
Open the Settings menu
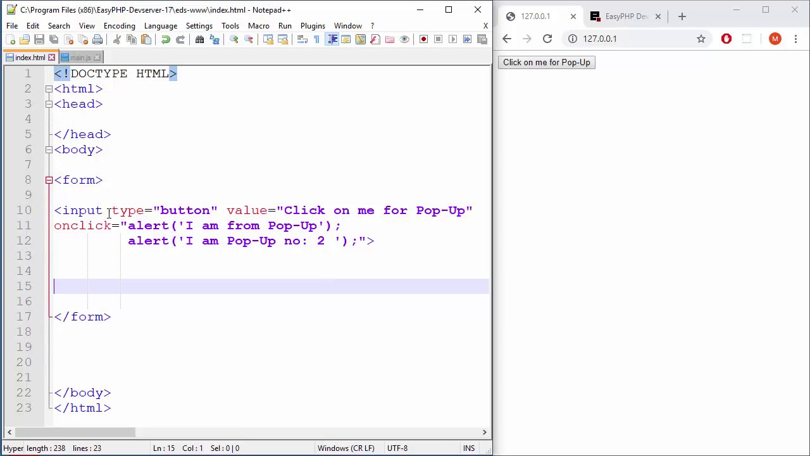(199, 26)
